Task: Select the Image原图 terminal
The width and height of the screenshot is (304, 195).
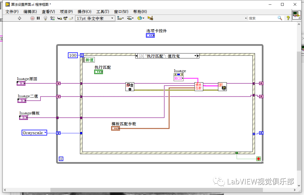Action: 21,83
